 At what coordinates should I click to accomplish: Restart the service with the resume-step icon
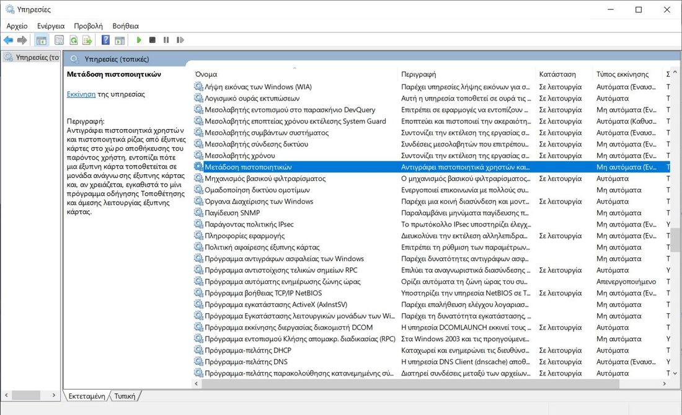pos(180,40)
